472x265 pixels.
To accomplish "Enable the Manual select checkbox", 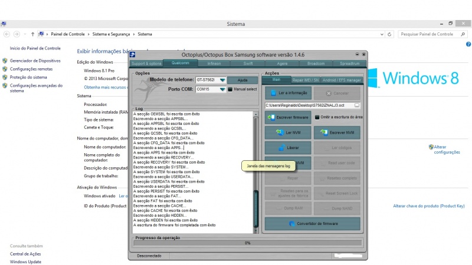I will 230,90.
